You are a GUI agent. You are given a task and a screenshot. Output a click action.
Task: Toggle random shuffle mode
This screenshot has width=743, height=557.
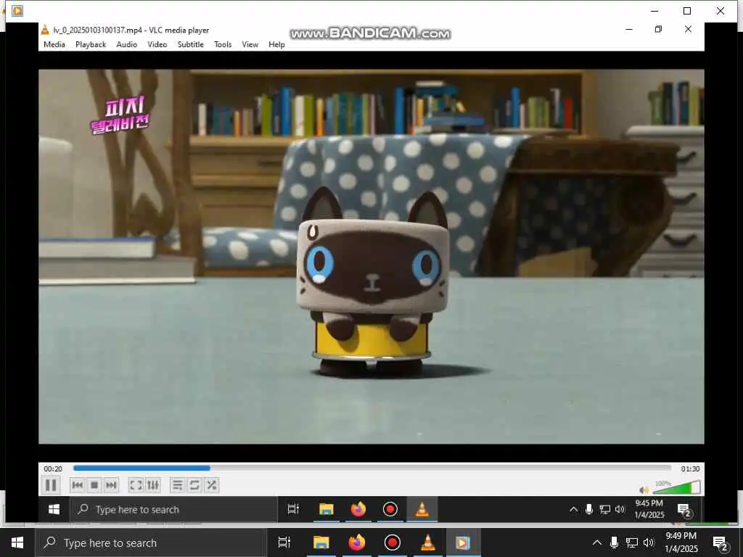tap(211, 485)
